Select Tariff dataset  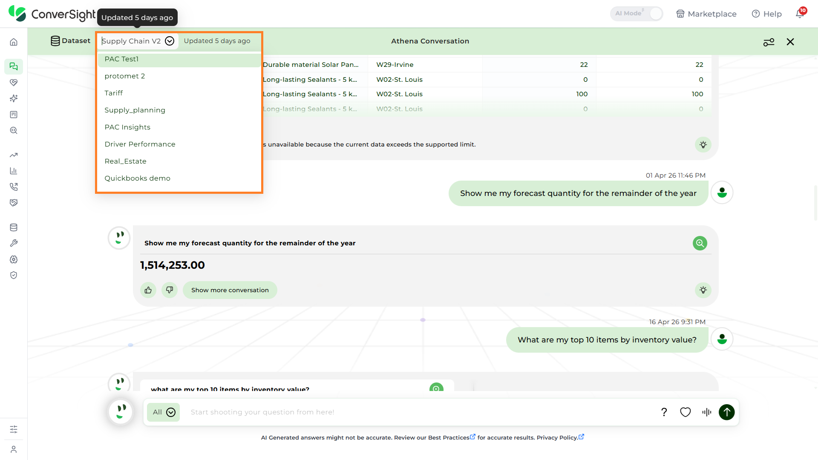point(179,93)
